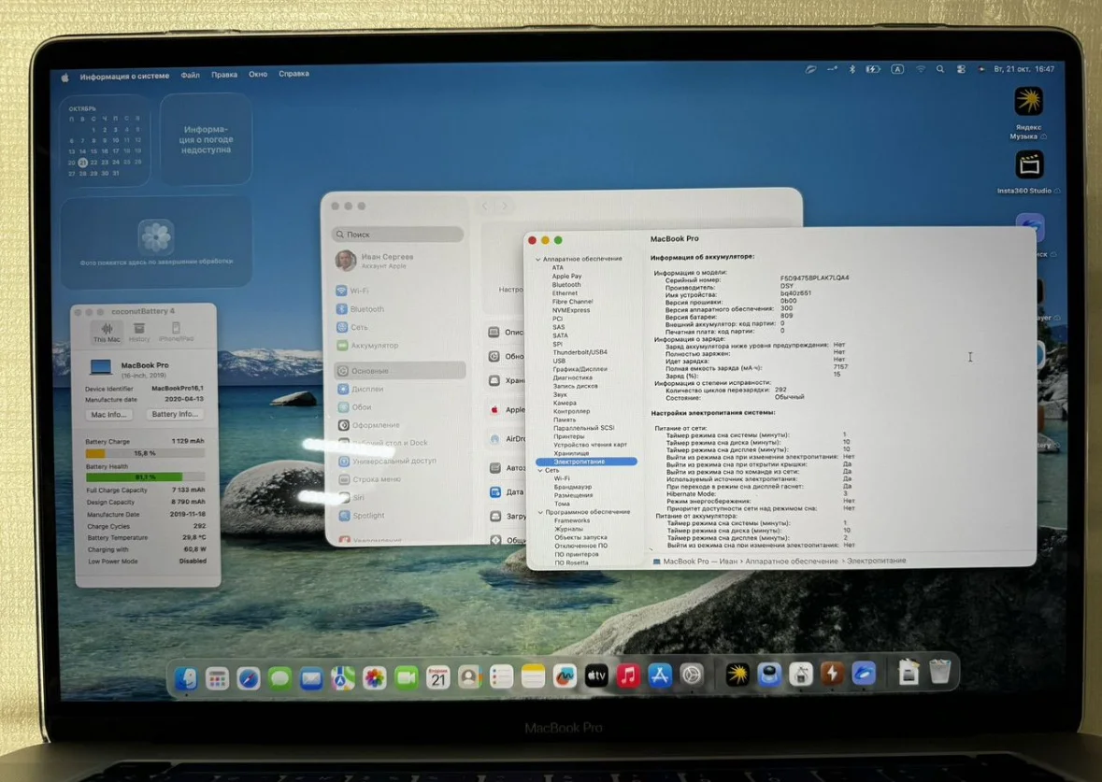Open Photos from the Dock

pos(375,678)
